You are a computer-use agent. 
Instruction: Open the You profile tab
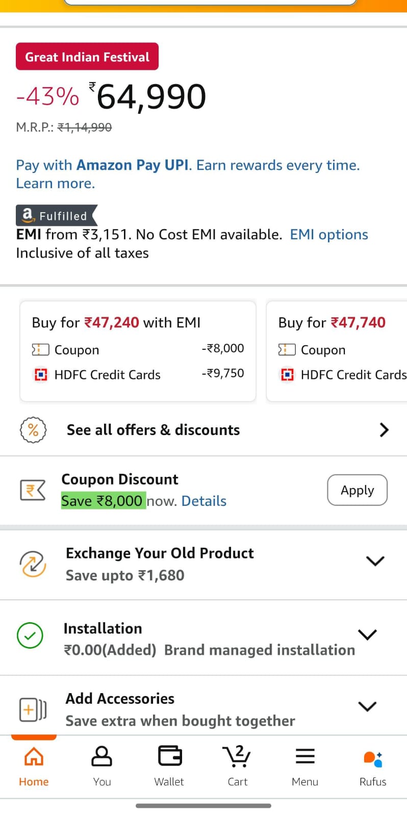pos(101,756)
